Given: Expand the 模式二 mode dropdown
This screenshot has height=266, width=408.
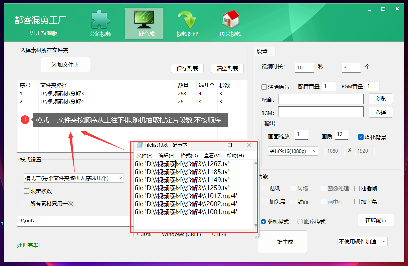Looking at the screenshot, I should pyautogui.click(x=74, y=178).
